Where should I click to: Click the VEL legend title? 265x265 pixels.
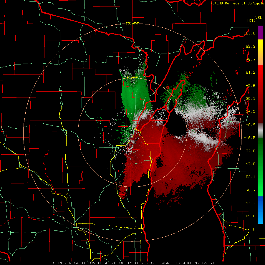[259, 18]
